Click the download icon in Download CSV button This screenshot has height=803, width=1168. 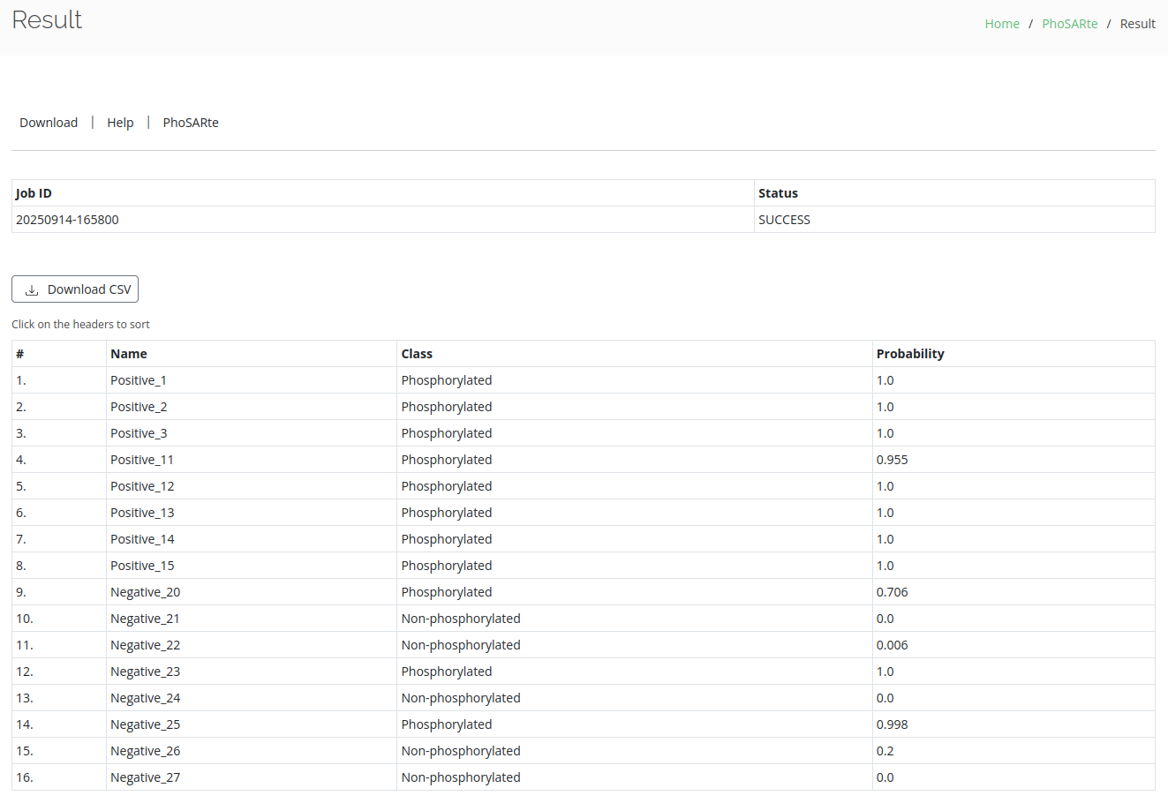[32, 290]
